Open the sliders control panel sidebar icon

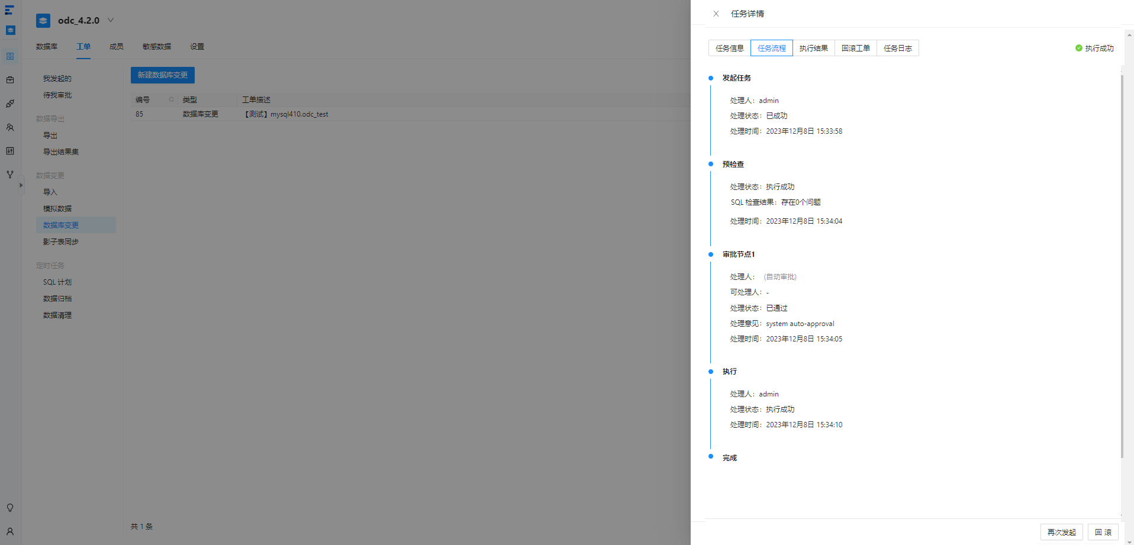10,151
